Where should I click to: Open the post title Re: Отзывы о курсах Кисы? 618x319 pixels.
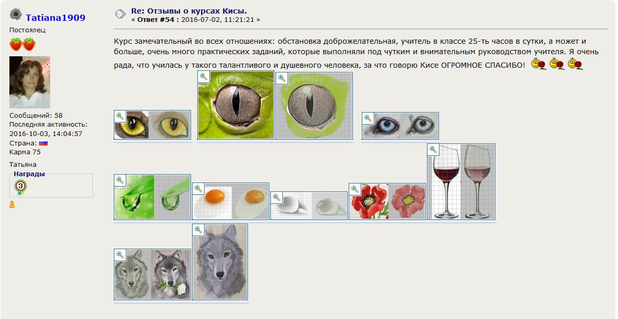click(189, 11)
